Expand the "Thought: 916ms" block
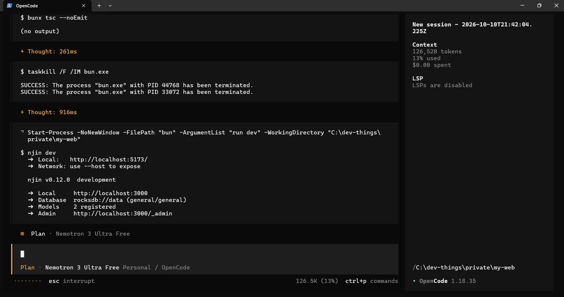The image size is (564, 297). click(x=49, y=112)
